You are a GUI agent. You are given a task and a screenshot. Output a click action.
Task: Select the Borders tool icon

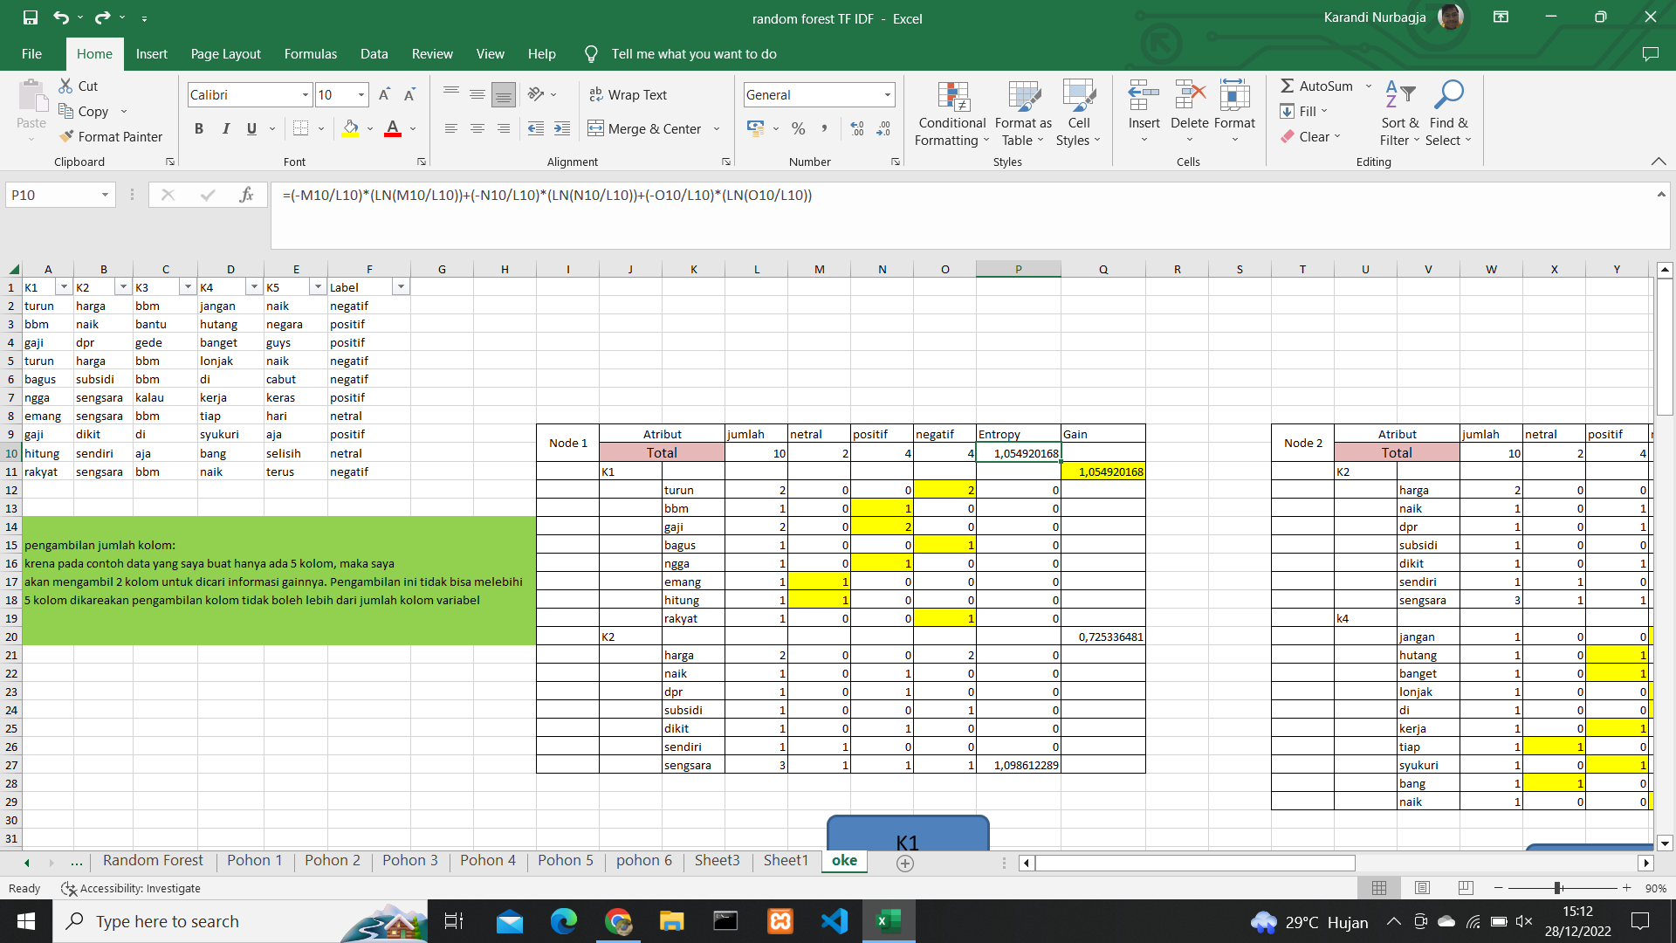click(300, 128)
